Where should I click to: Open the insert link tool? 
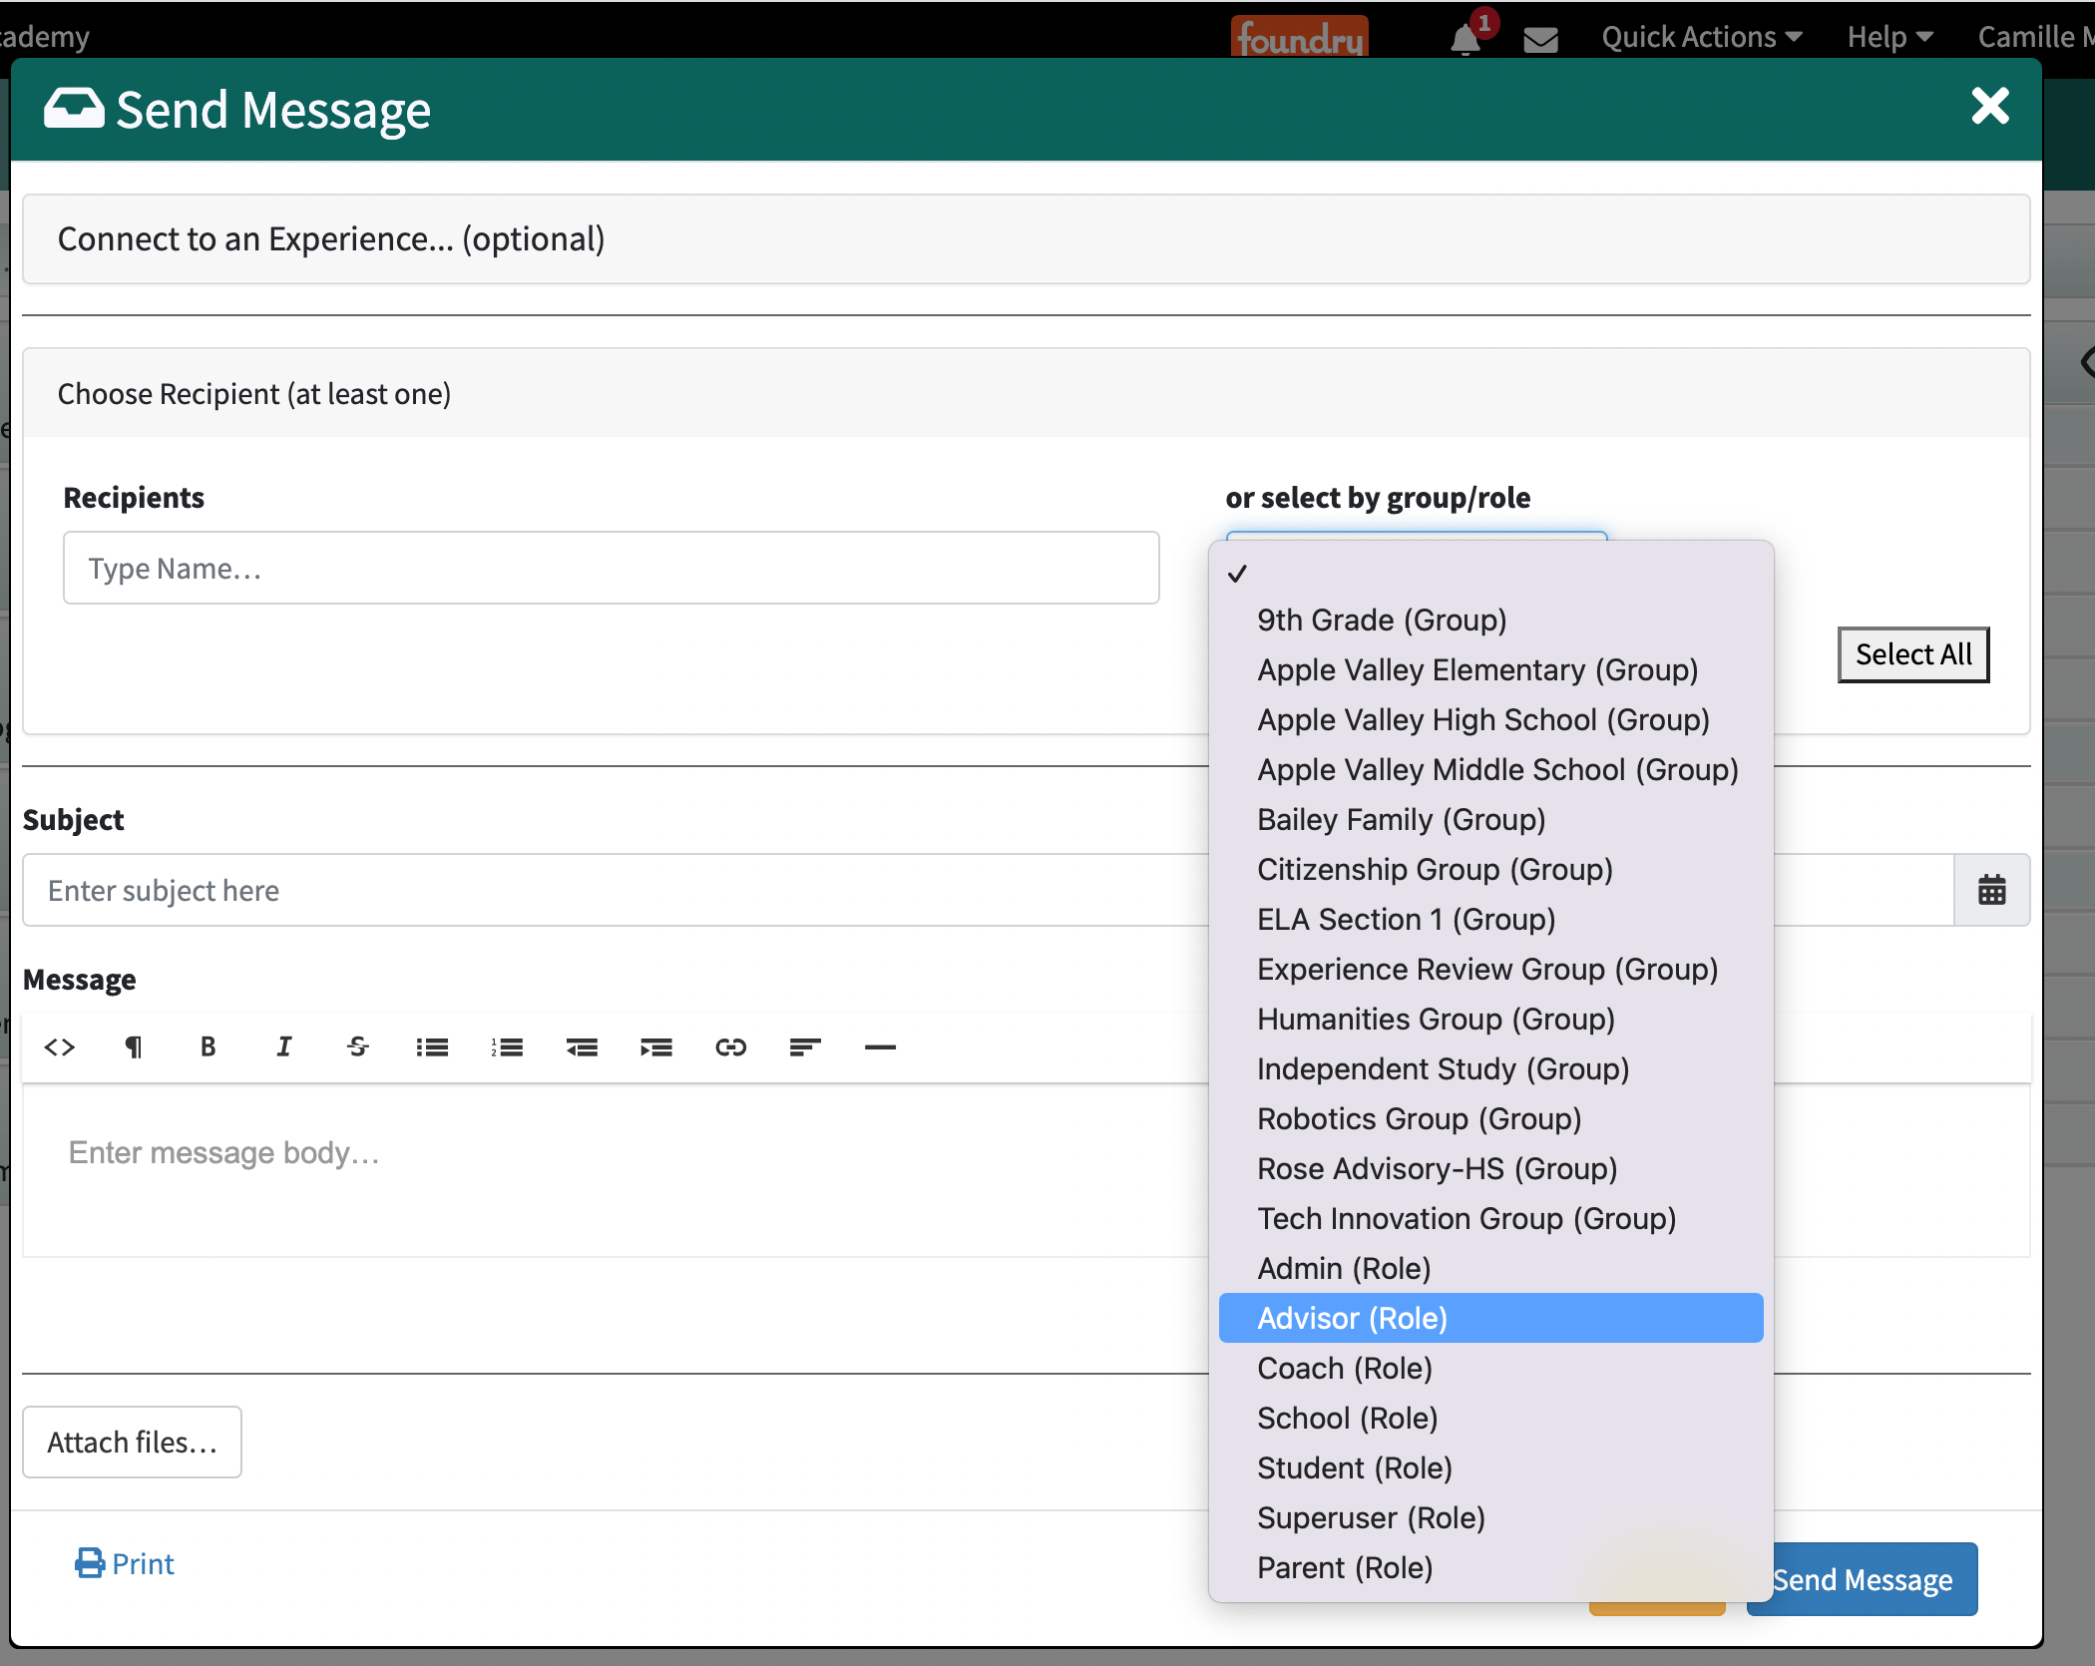[730, 1046]
